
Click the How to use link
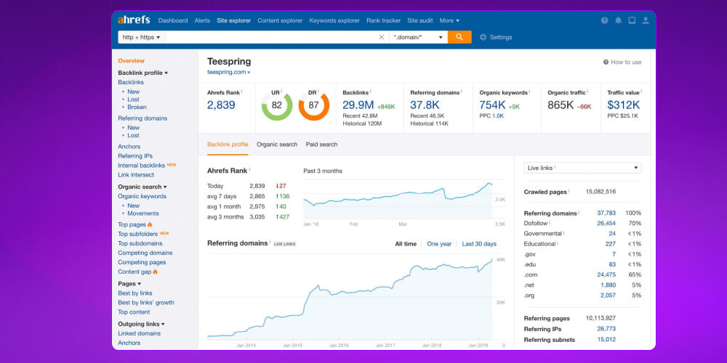click(622, 62)
